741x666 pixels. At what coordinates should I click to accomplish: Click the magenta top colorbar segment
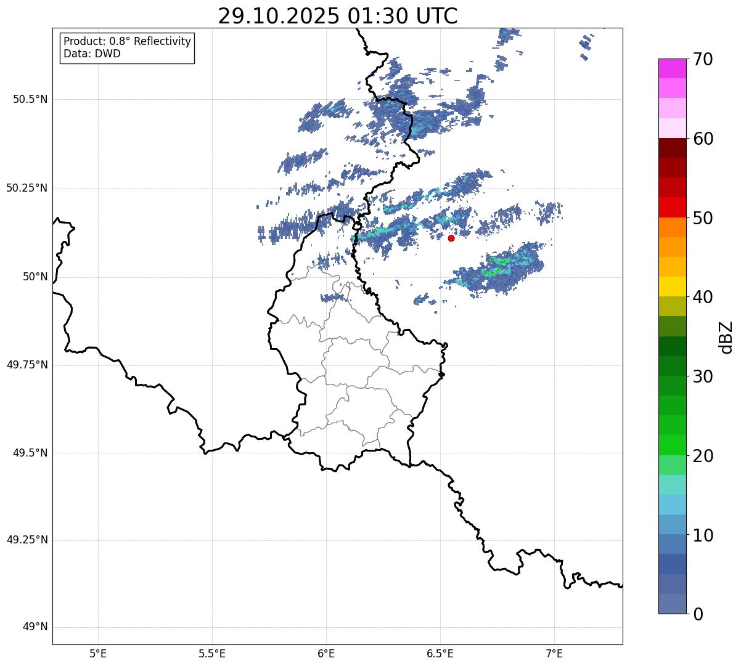tap(673, 68)
